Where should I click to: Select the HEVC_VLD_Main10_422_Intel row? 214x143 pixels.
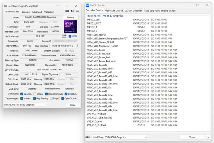[x=148, y=76]
